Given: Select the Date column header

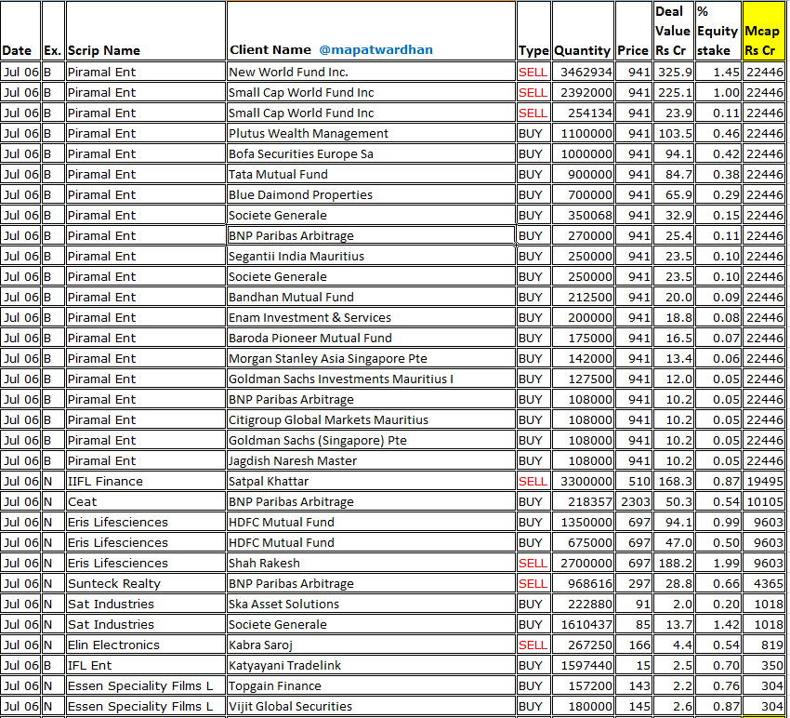Looking at the screenshot, I should (20, 31).
